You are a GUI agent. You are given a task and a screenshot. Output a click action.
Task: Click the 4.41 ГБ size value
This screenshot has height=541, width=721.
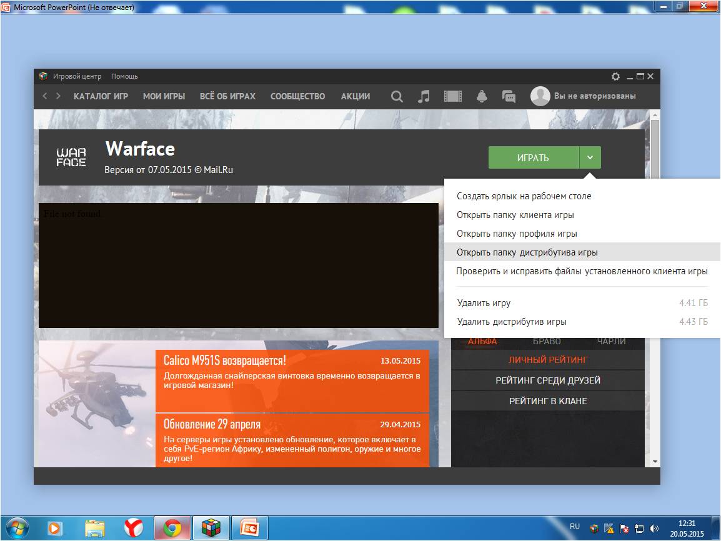(x=694, y=303)
